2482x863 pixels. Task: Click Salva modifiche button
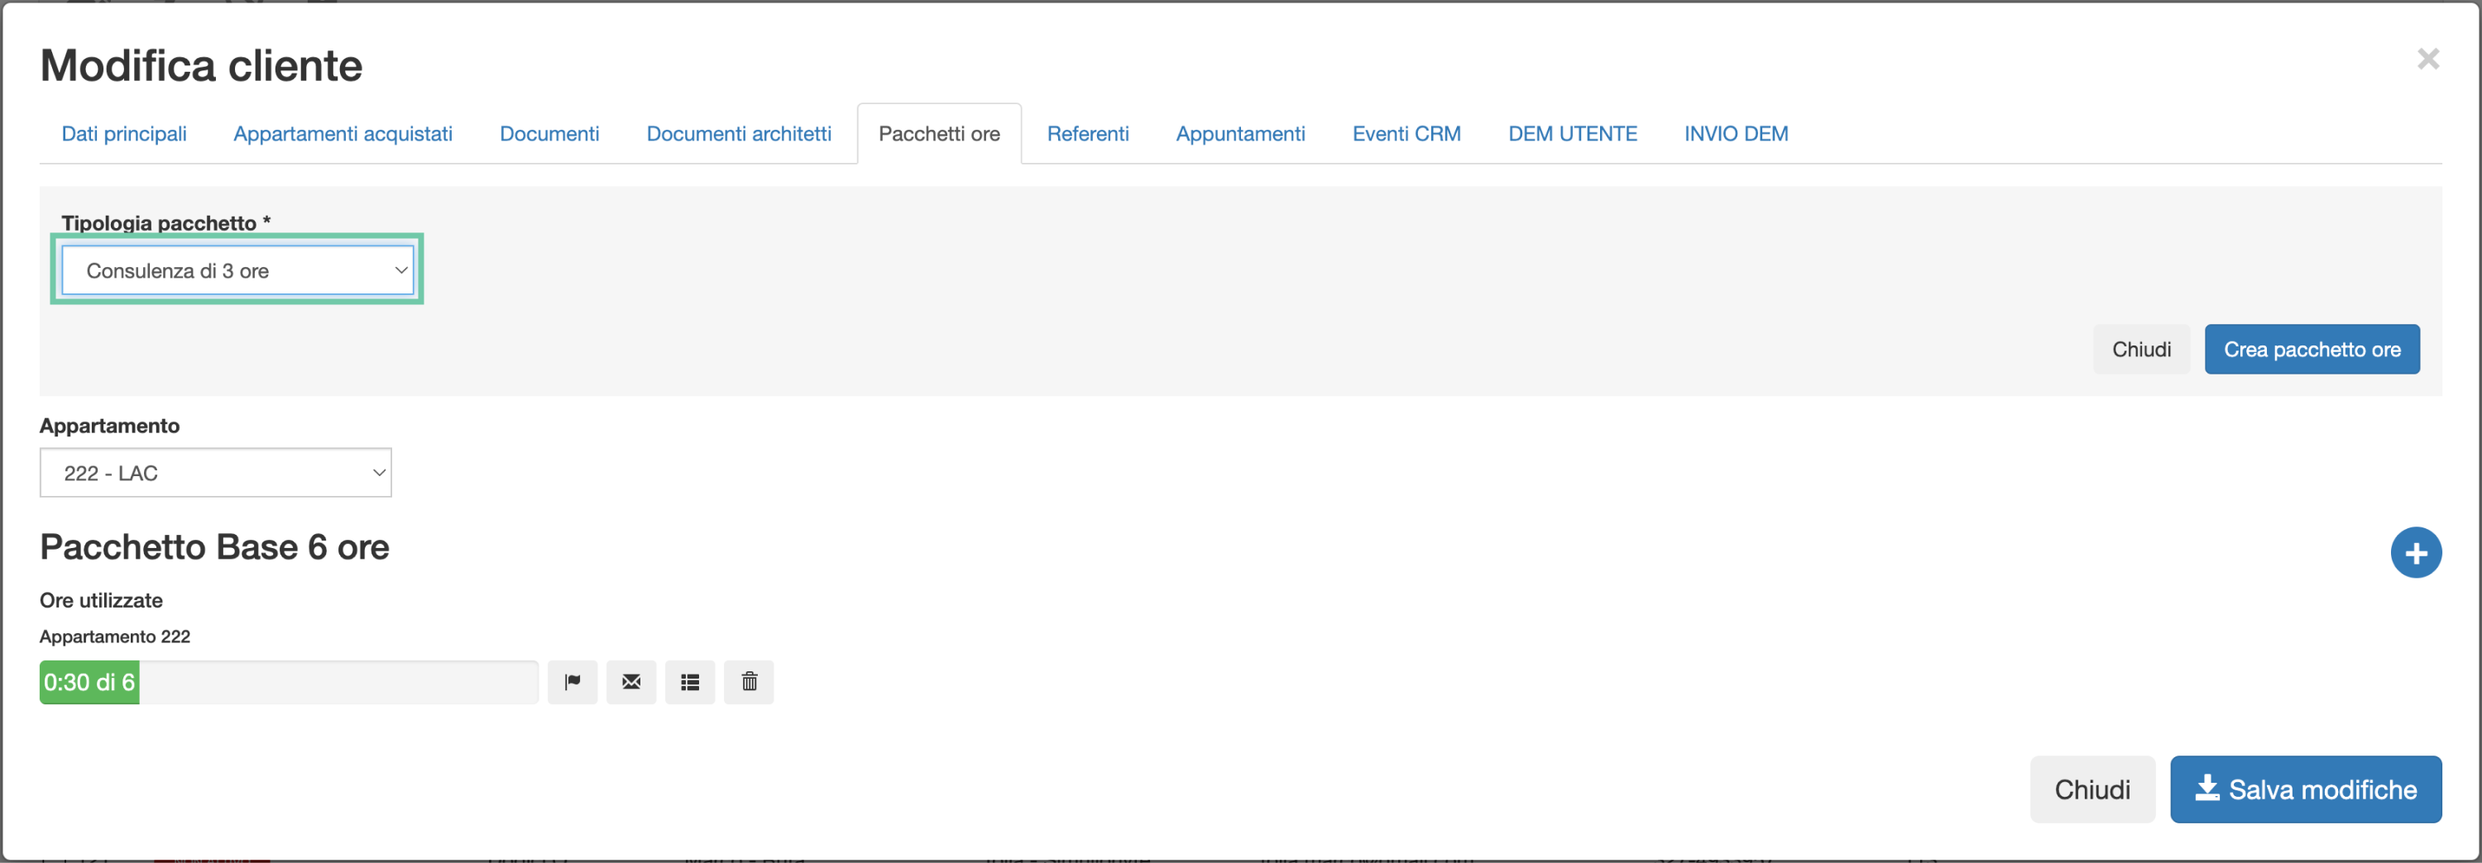coord(2305,789)
